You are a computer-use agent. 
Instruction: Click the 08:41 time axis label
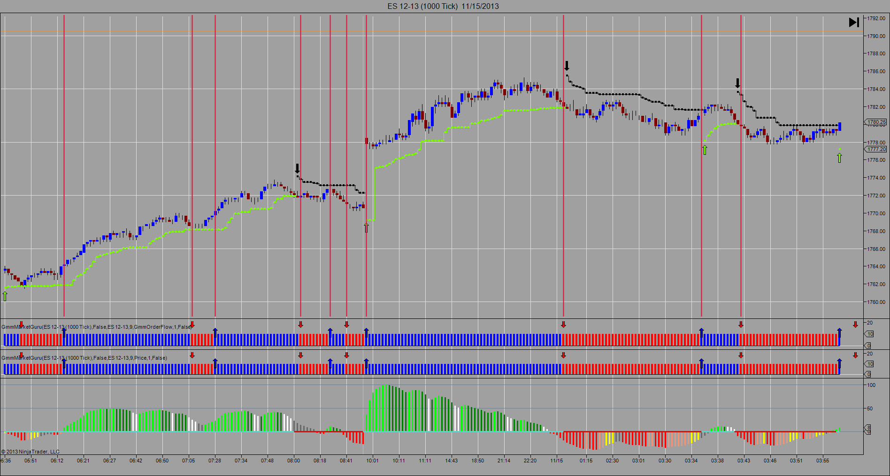pyautogui.click(x=346, y=461)
